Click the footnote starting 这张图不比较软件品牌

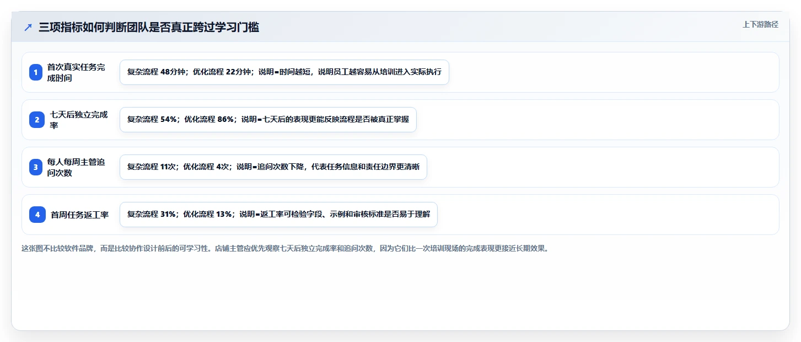[x=286, y=248]
